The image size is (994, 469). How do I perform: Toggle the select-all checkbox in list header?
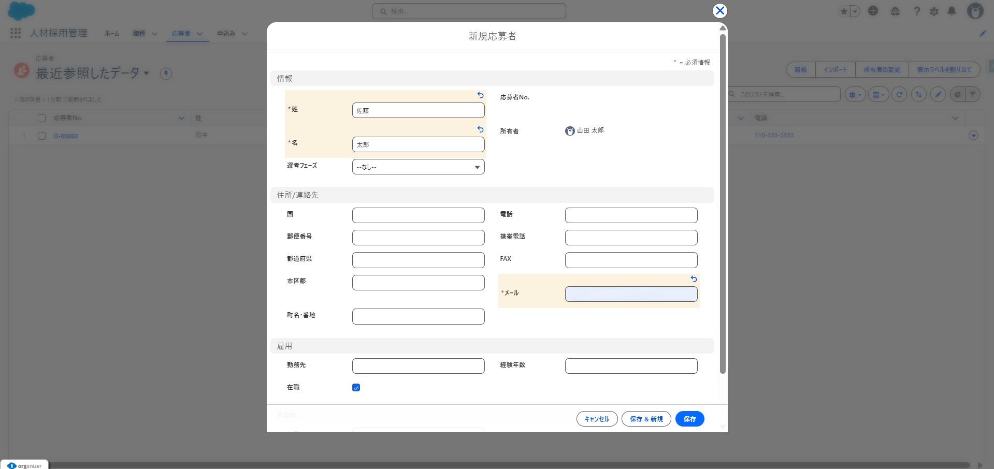42,118
